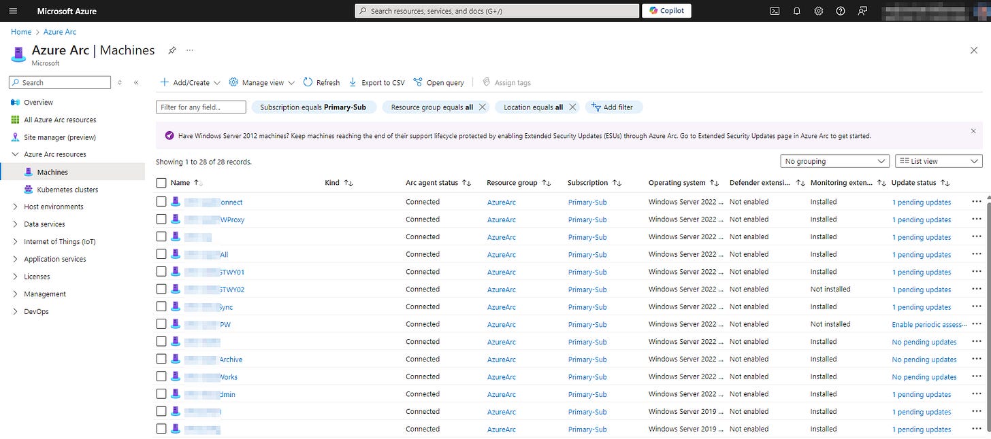Expand Application services section
The image size is (991, 439).
click(16, 259)
